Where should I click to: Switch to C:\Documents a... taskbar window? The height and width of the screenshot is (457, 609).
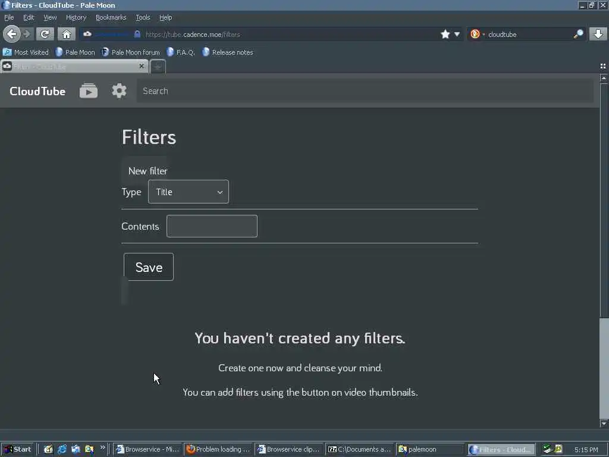[x=360, y=449]
